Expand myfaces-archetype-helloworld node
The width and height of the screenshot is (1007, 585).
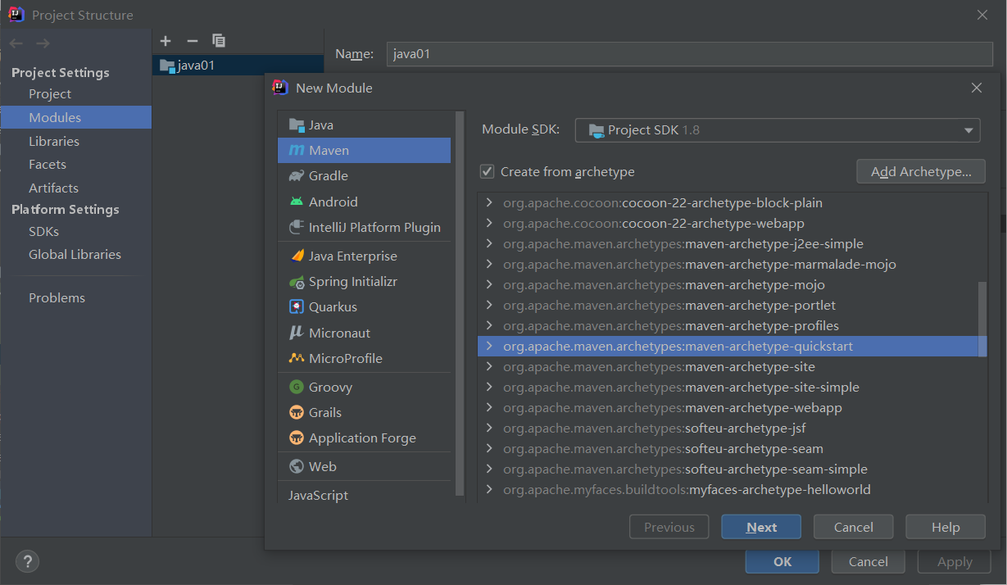click(489, 489)
